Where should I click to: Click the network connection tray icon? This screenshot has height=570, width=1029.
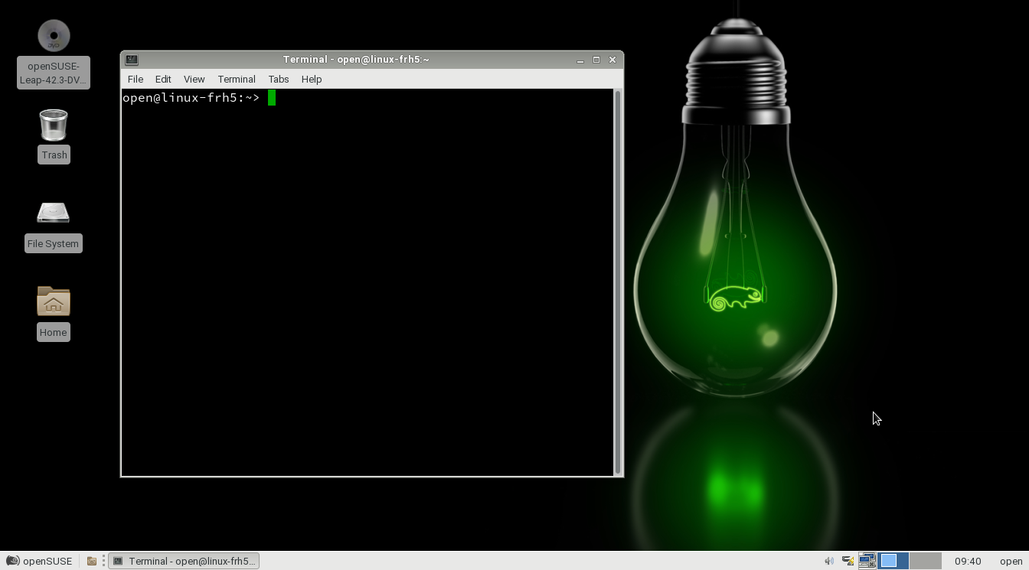(867, 561)
